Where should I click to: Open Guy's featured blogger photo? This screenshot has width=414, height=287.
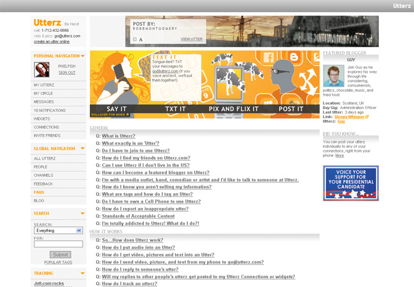[x=334, y=76]
